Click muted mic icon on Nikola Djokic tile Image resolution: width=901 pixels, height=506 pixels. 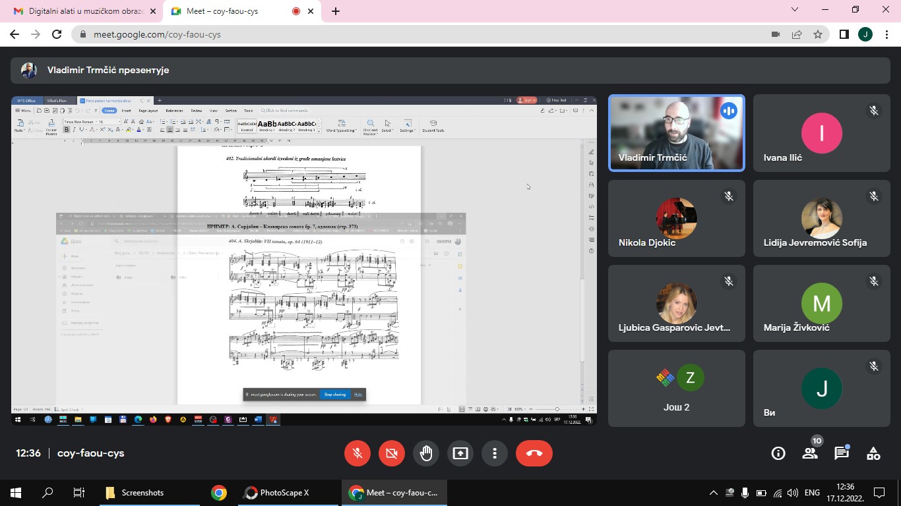tap(729, 196)
